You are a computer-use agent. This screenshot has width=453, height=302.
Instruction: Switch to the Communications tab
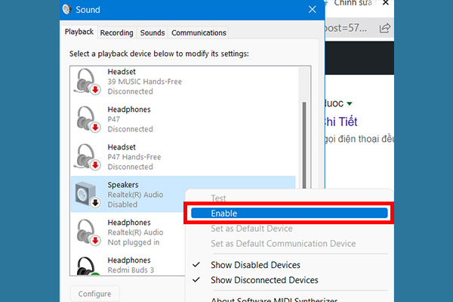click(199, 33)
